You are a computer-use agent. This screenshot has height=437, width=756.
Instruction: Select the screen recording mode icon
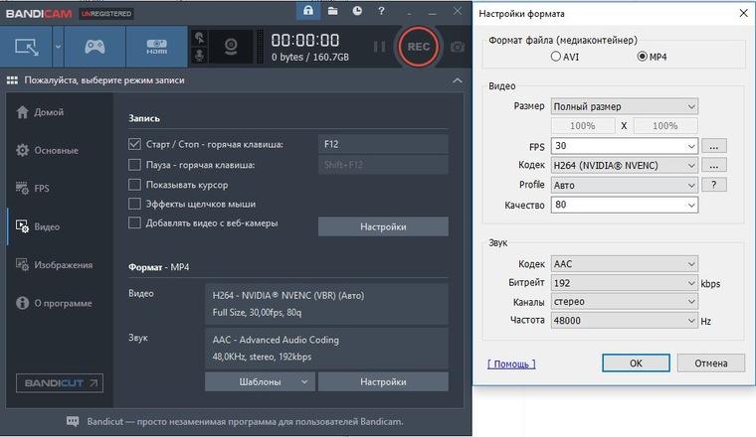coord(27,47)
